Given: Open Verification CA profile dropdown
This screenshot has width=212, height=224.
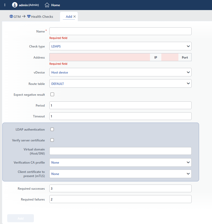Looking at the screenshot, I should 120,162.
